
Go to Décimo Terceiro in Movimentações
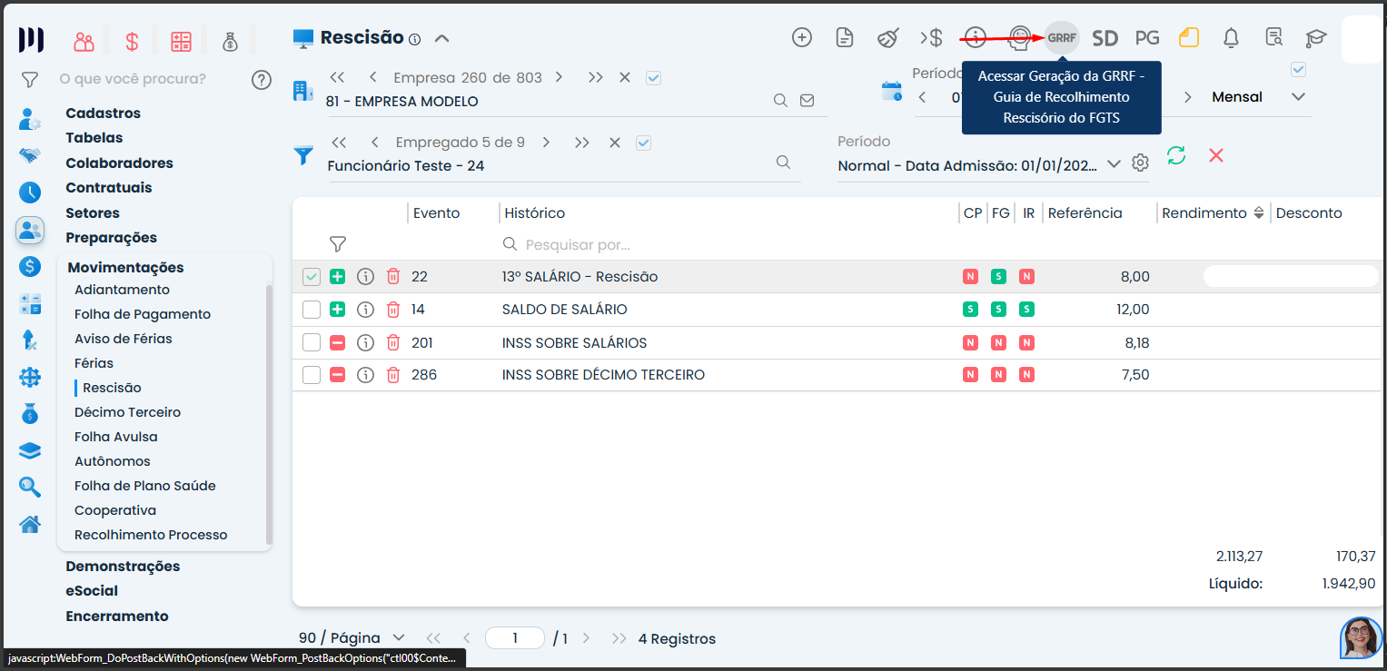coord(128,412)
